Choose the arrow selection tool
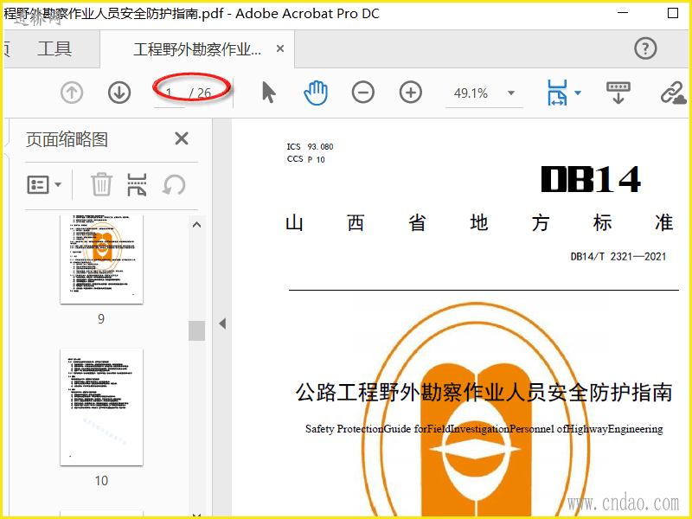 pyautogui.click(x=268, y=93)
